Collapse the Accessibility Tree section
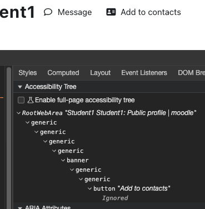Image resolution: width=205 pixels, height=209 pixels. tap(20, 87)
